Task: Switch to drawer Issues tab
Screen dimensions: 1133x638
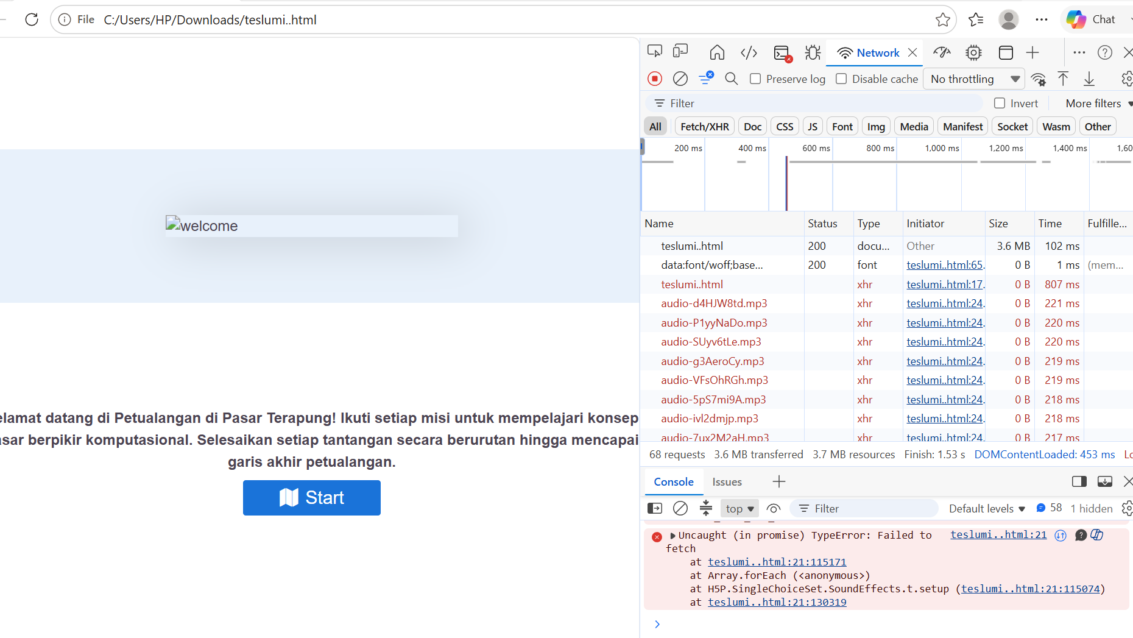Action: [727, 482]
